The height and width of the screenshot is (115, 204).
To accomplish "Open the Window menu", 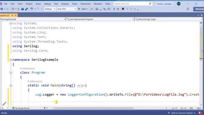I will click(98, 4).
